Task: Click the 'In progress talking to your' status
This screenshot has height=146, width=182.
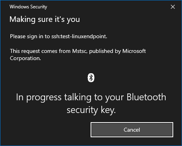Action: pos(70,97)
